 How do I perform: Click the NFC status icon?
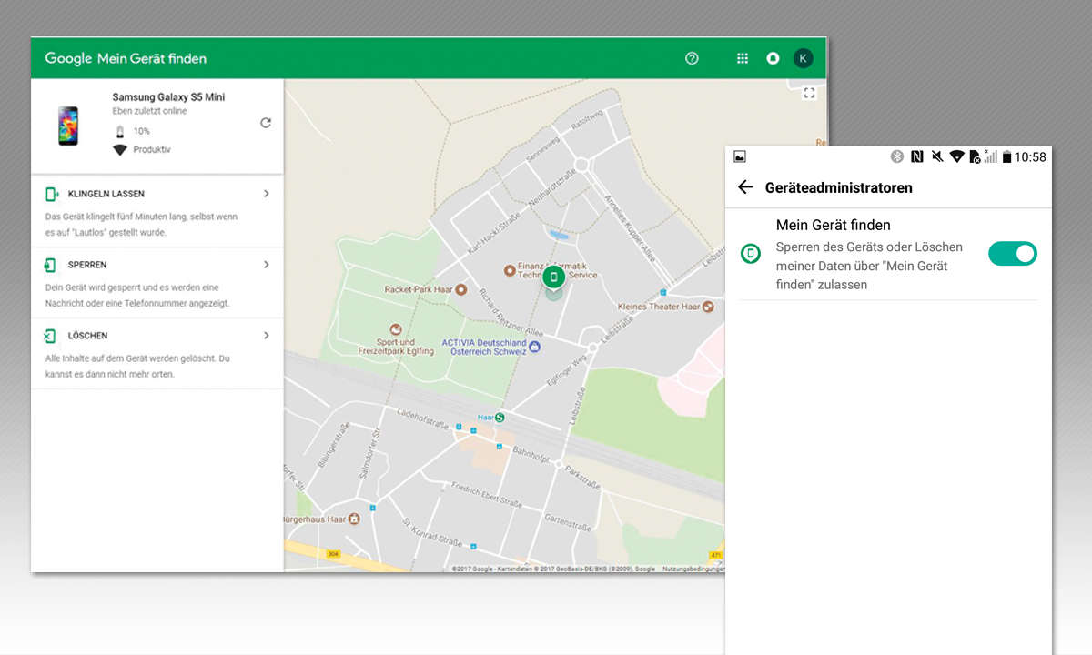pos(916,156)
